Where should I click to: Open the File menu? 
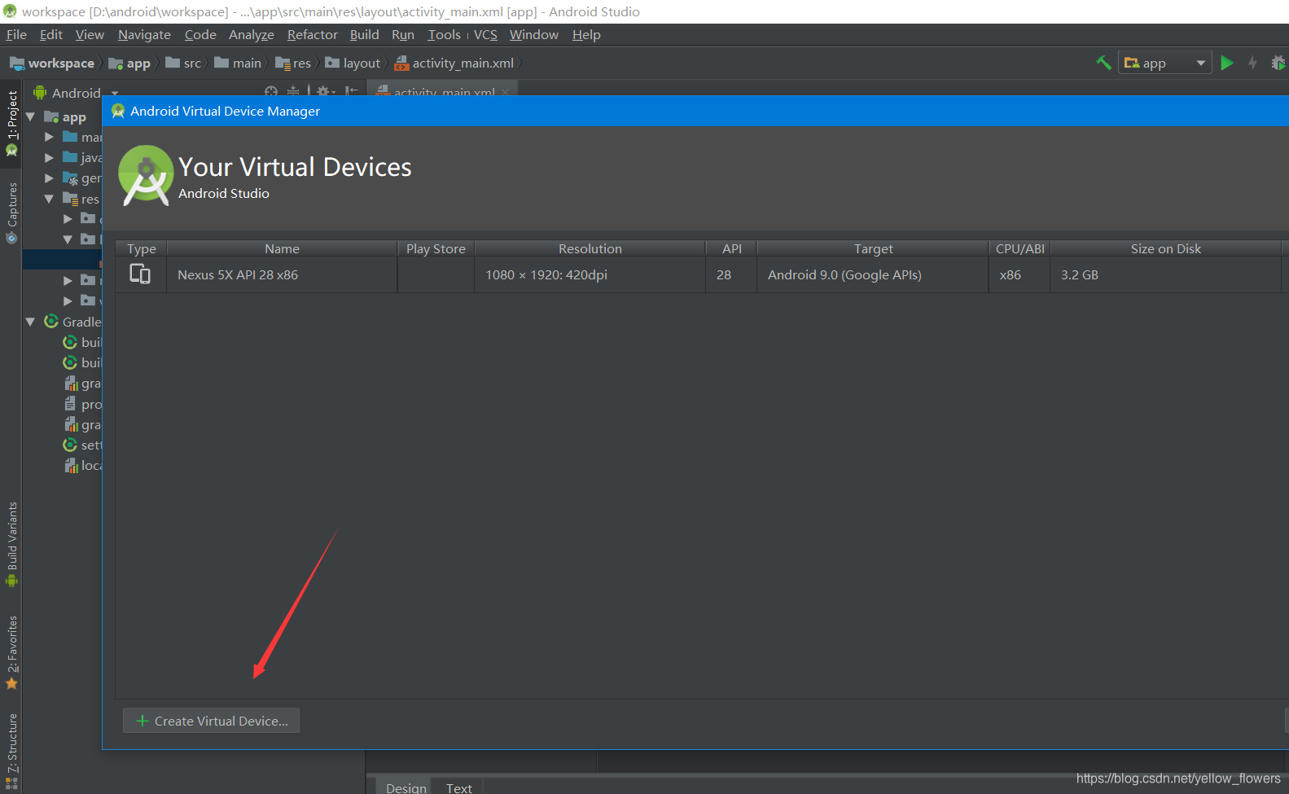[16, 34]
